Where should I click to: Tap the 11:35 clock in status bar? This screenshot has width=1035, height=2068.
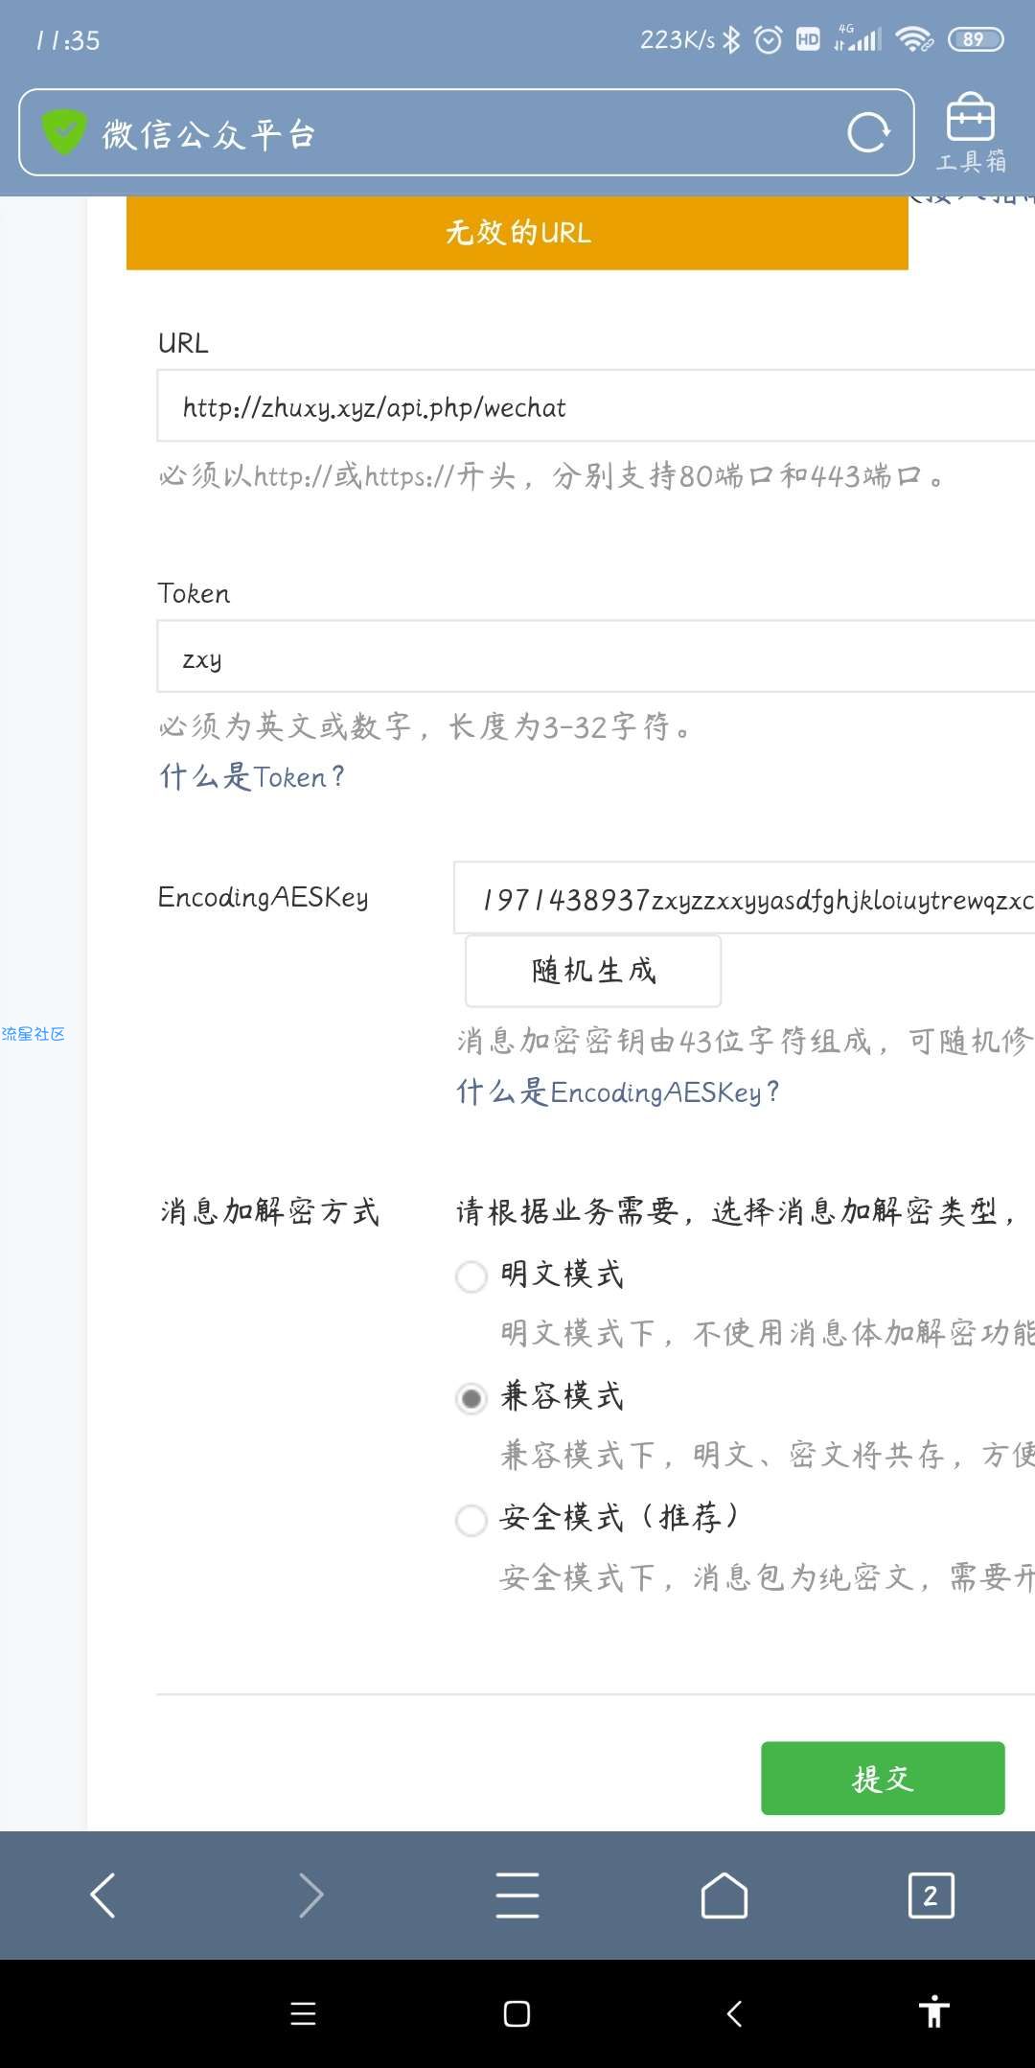pos(67,40)
